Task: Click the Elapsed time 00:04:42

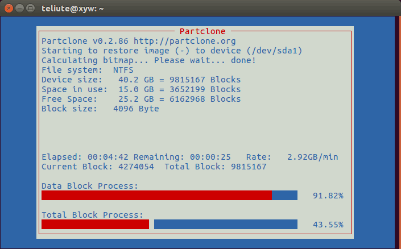Action: point(108,157)
